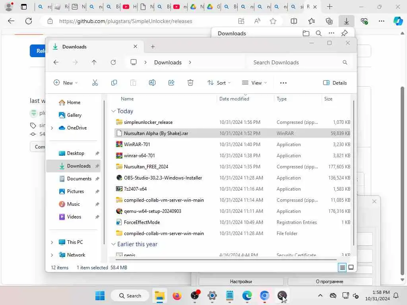
Task: Sort by Name column header
Action: tap(127, 99)
